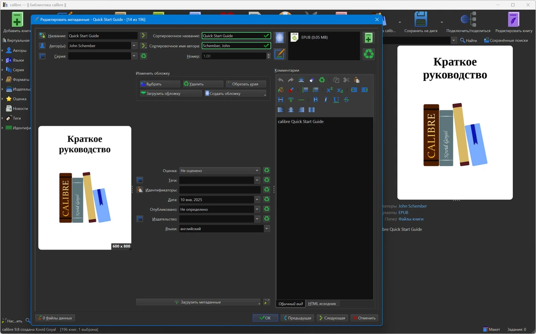Viewport: 536px width, 334px height.
Task: Click the red foreground color brush icon
Action: click(x=291, y=90)
